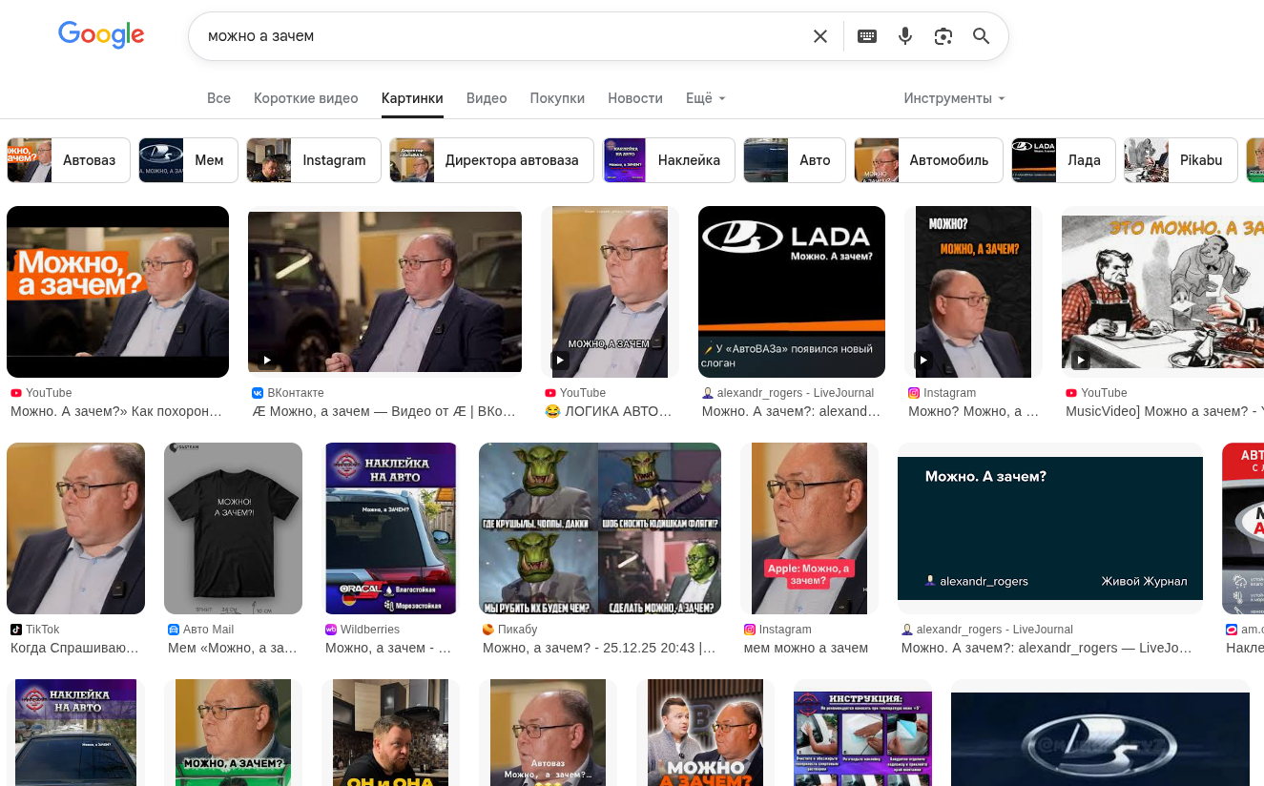Open the on-screen keyboard icon

tap(866, 36)
